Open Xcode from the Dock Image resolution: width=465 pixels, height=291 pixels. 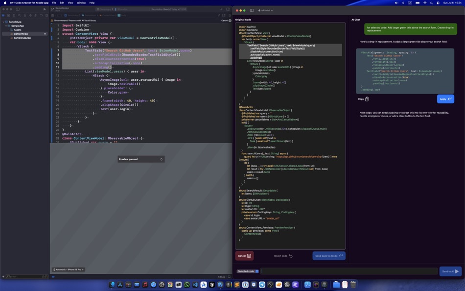(x=220, y=285)
